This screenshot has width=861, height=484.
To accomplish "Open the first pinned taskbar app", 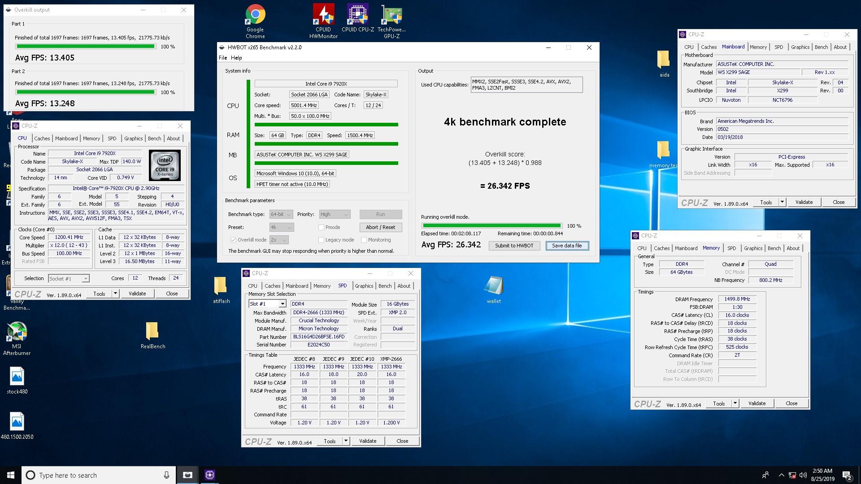I will tap(188, 475).
